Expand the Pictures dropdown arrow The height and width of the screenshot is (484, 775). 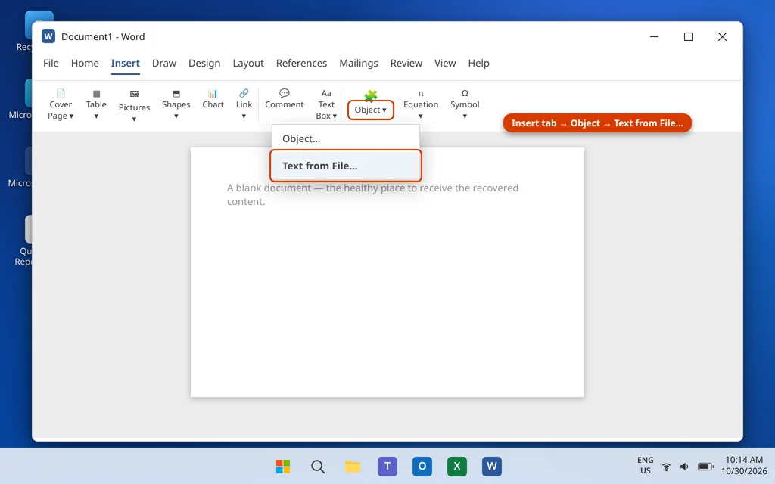pyautogui.click(x=134, y=119)
